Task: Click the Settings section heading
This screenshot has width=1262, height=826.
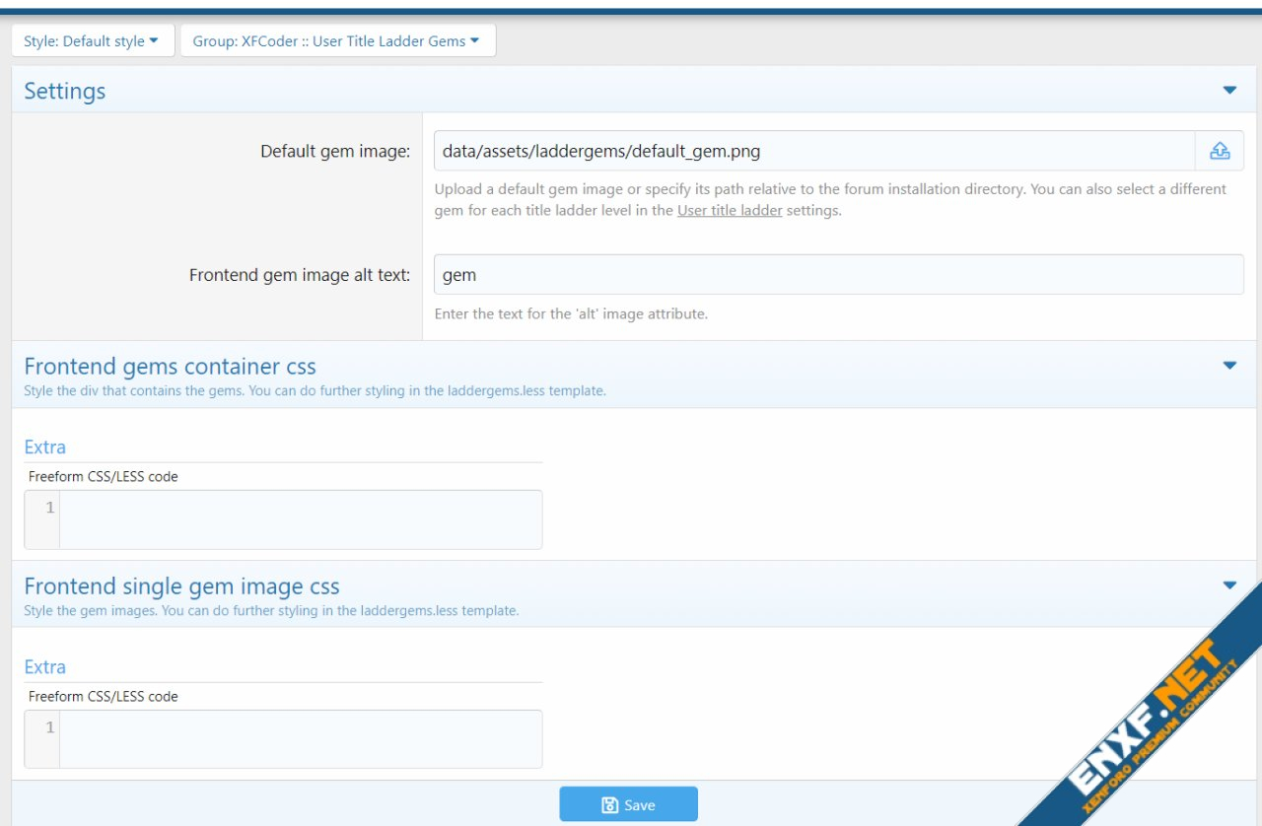Action: tap(65, 91)
